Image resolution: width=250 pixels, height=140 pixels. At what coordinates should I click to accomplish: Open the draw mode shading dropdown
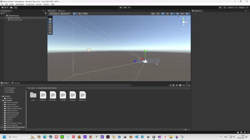coord(153,14)
